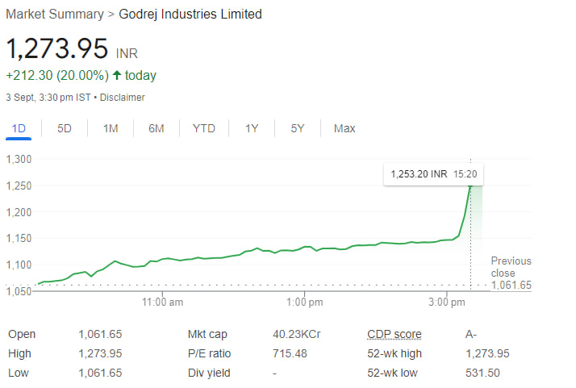The image size is (576, 388).
Task: Click the +212.30 (20.00%) change text
Action: tap(57, 75)
